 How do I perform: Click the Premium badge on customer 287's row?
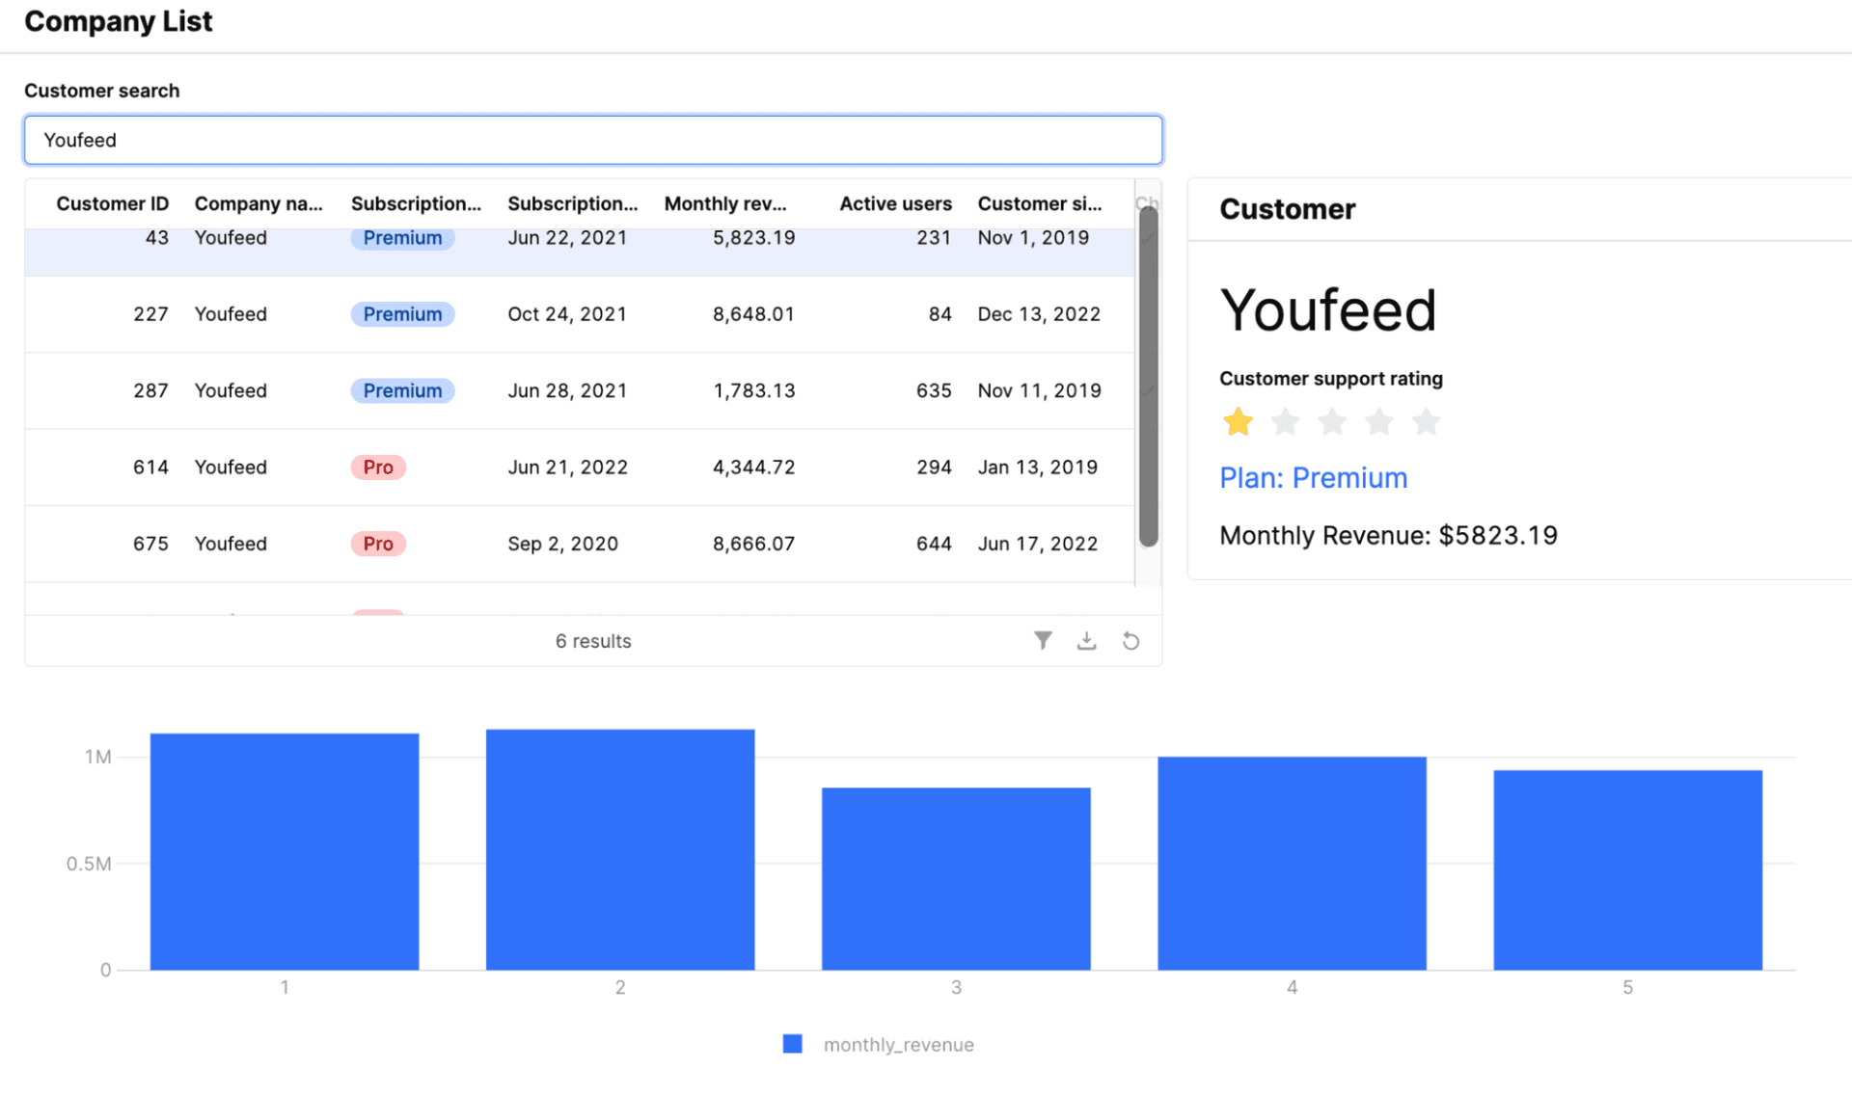(x=402, y=390)
